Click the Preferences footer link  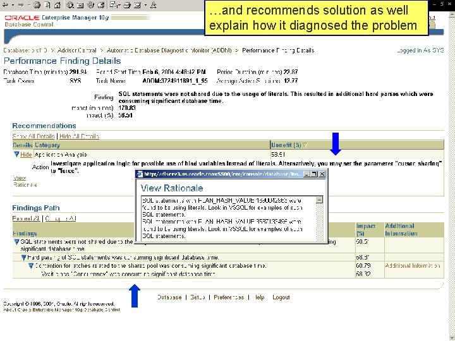(229, 297)
